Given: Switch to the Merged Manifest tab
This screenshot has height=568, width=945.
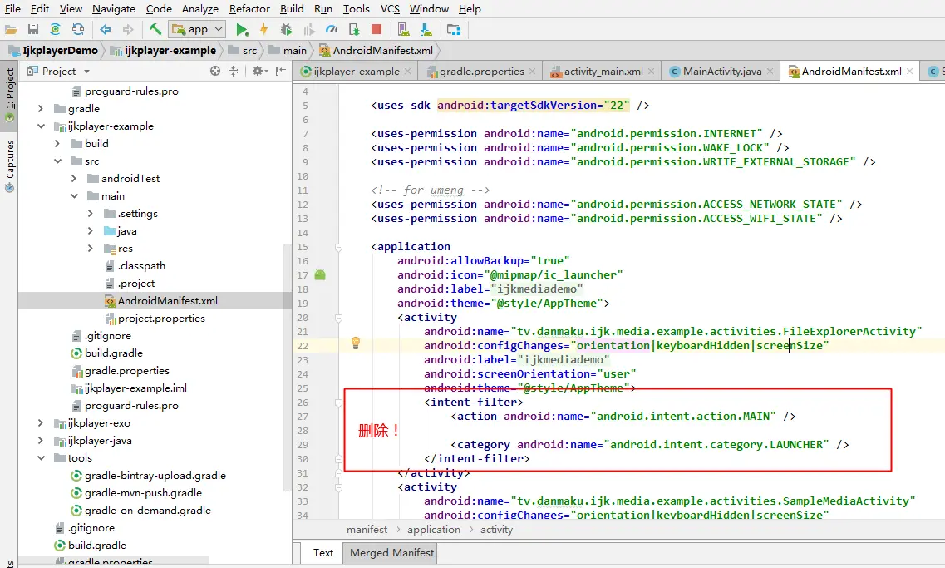Looking at the screenshot, I should 391,552.
